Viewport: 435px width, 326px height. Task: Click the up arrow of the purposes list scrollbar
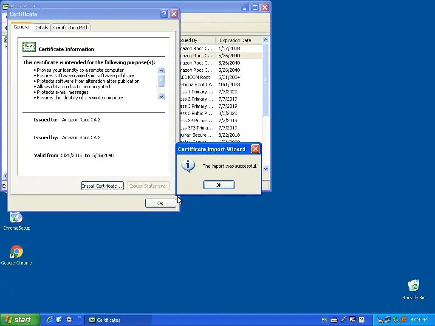[x=161, y=70]
